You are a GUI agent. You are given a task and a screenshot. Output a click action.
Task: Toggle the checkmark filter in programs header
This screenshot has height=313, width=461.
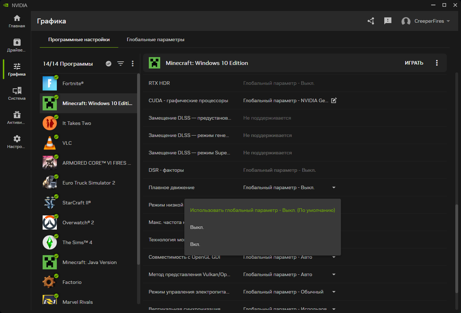(x=109, y=64)
